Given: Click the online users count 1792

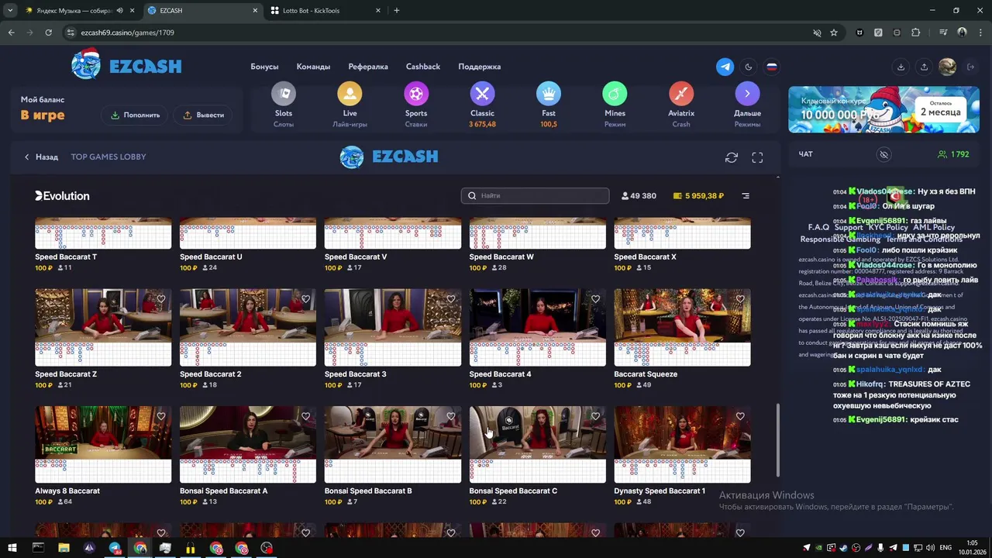Looking at the screenshot, I should (x=953, y=154).
